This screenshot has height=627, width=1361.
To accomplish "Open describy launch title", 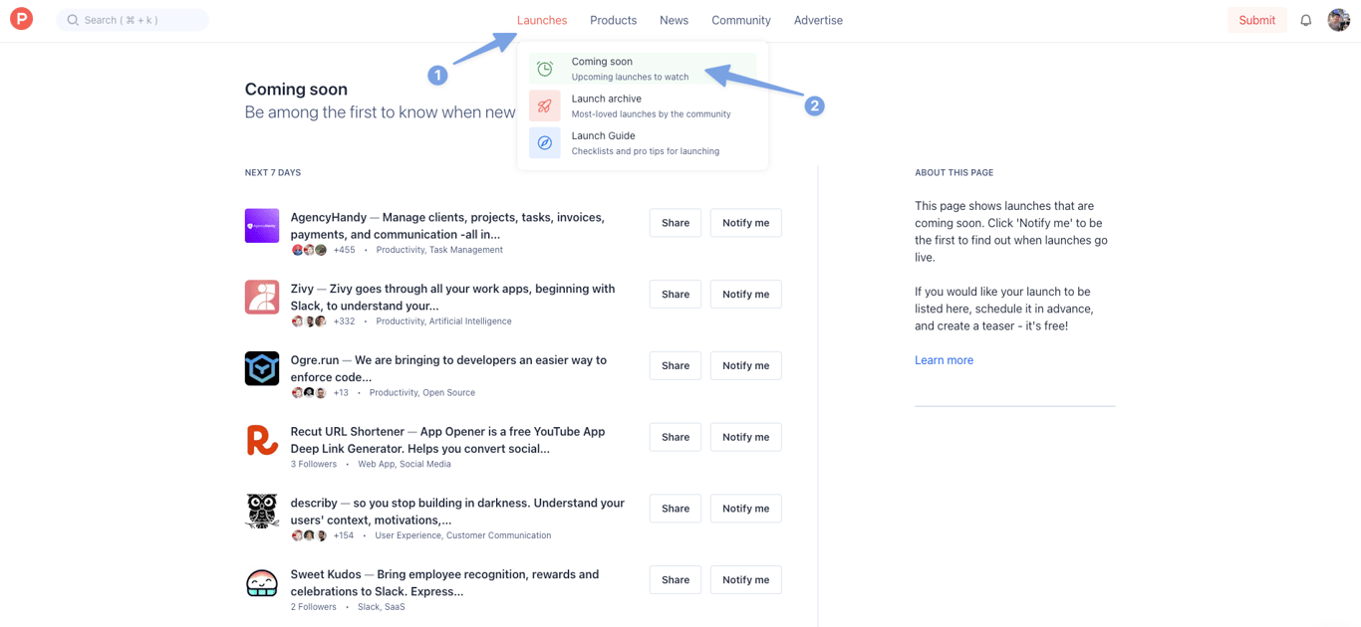I will click(x=457, y=512).
